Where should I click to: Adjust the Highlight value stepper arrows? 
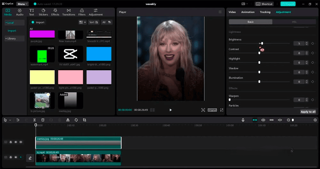[x=307, y=63]
